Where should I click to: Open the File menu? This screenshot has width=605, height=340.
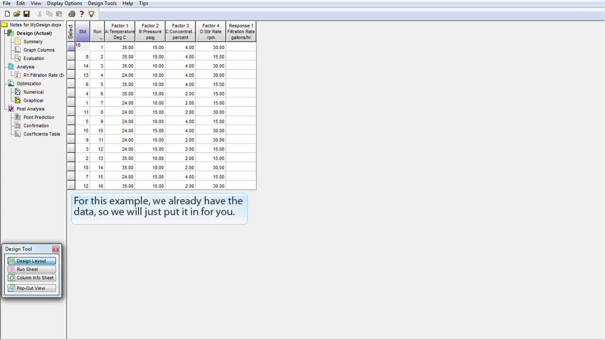pyautogui.click(x=7, y=3)
